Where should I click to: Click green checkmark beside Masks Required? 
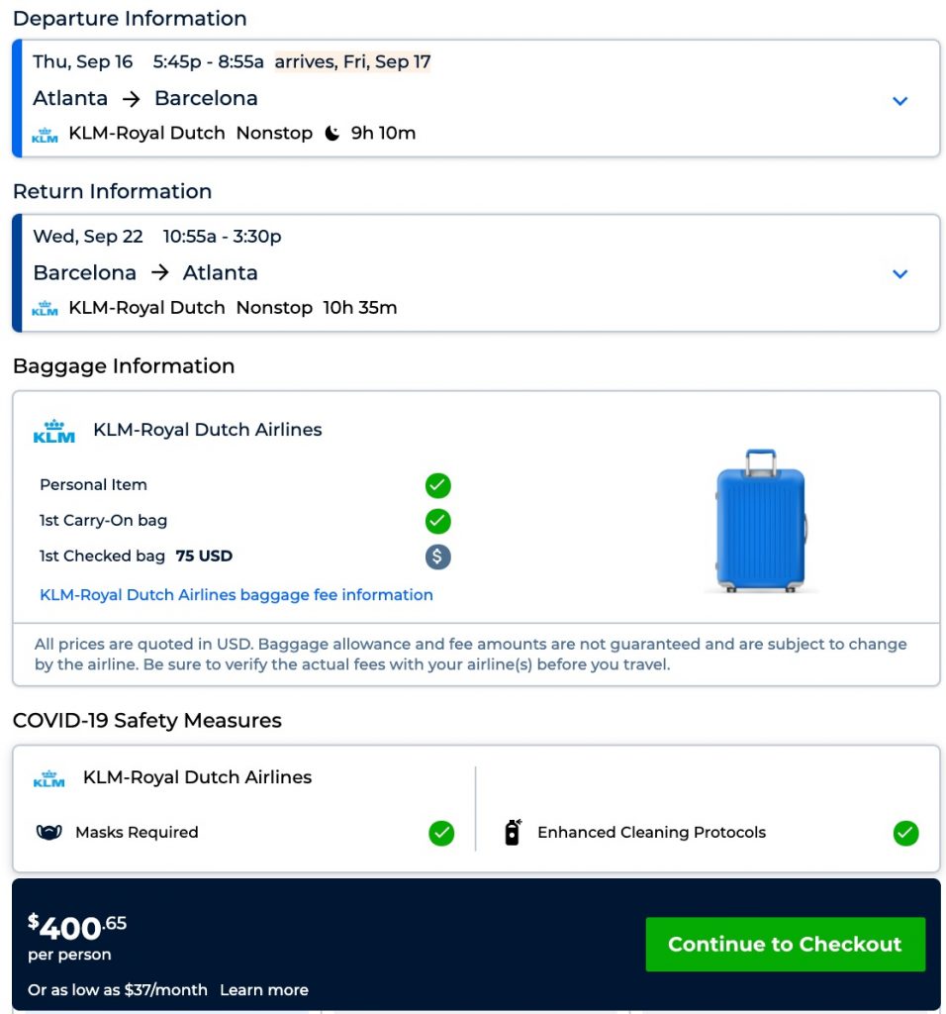click(441, 834)
